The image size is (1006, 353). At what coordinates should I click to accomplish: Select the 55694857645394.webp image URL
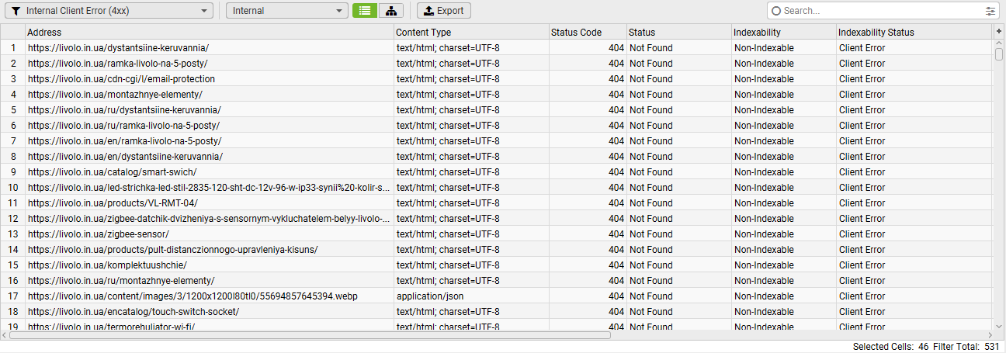193,296
